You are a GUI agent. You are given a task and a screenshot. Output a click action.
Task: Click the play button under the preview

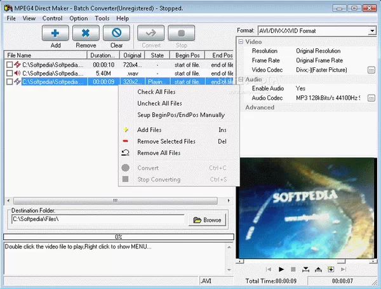pos(281,269)
